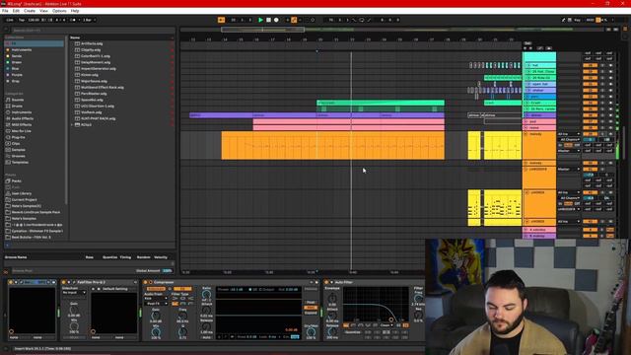631x355 pixels.
Task: Toggle Auto Filter device activator
Action: [326, 282]
